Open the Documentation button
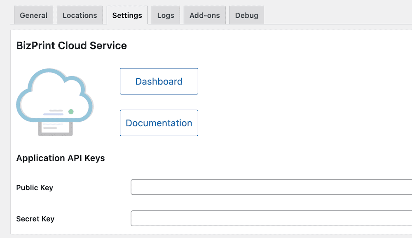 (159, 123)
